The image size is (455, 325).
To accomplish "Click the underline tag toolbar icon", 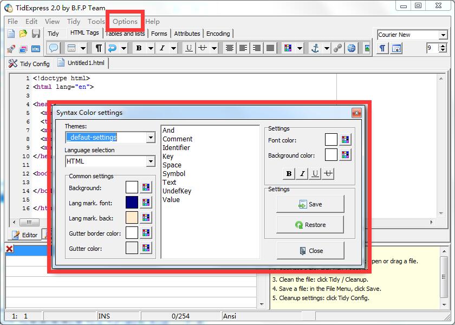I will coord(189,48).
